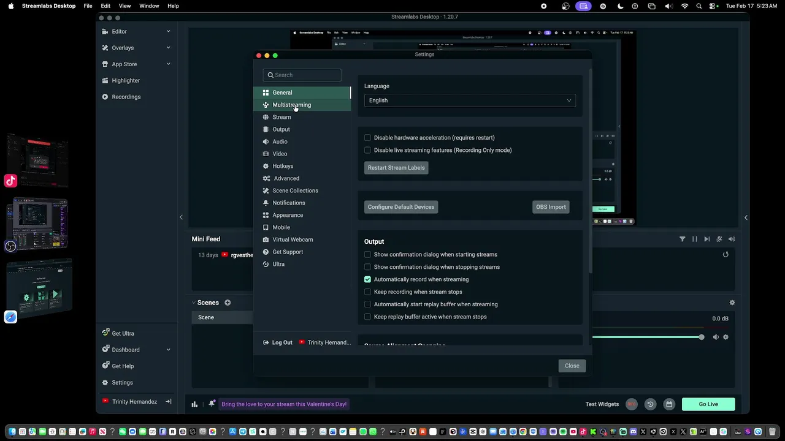Add a new scene with plus icon
785x441 pixels.
click(x=228, y=303)
